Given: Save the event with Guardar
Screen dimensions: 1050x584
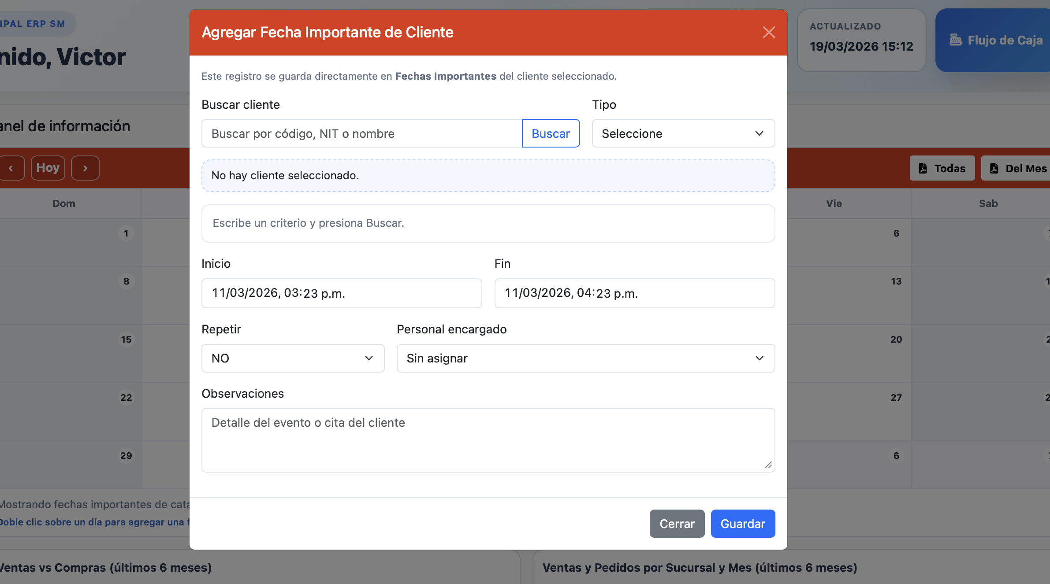Looking at the screenshot, I should (x=743, y=524).
